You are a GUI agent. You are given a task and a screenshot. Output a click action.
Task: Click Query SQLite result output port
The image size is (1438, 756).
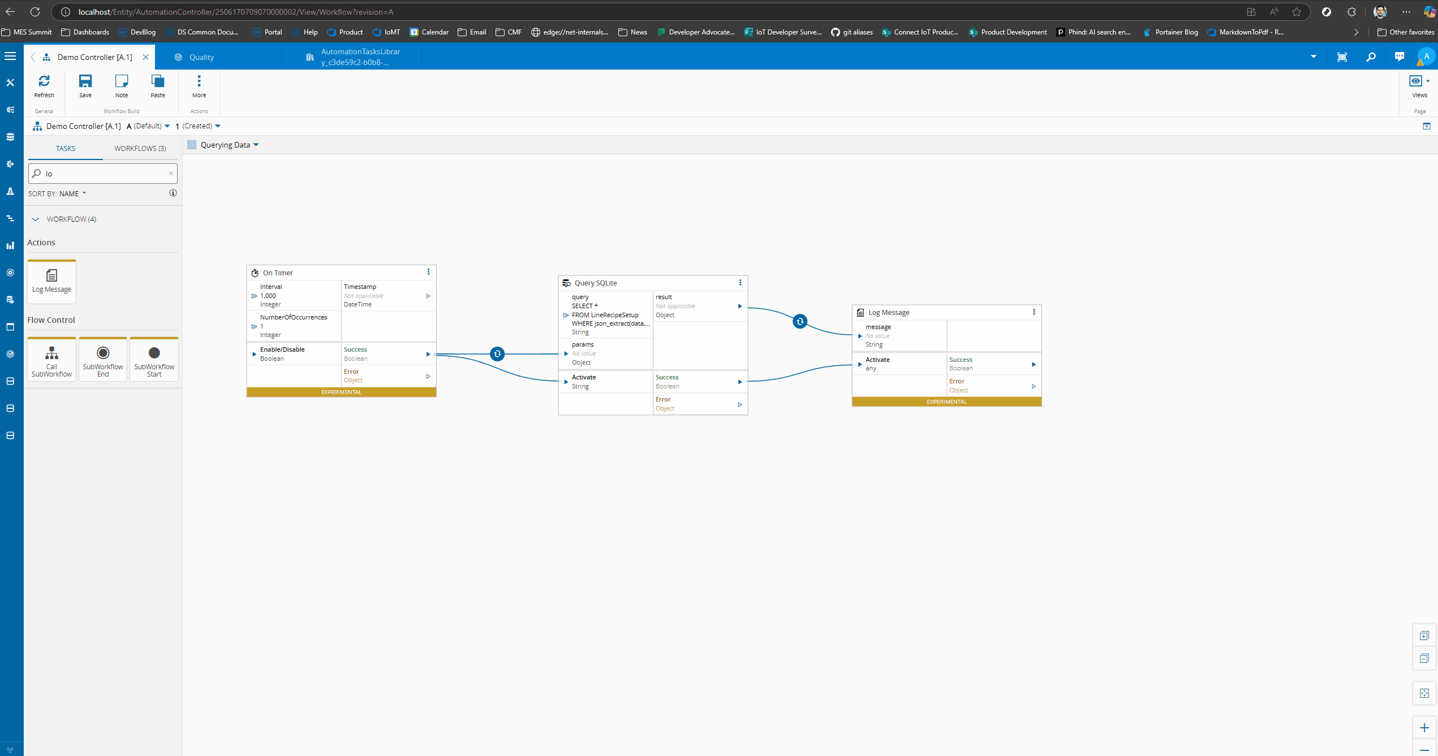(740, 306)
